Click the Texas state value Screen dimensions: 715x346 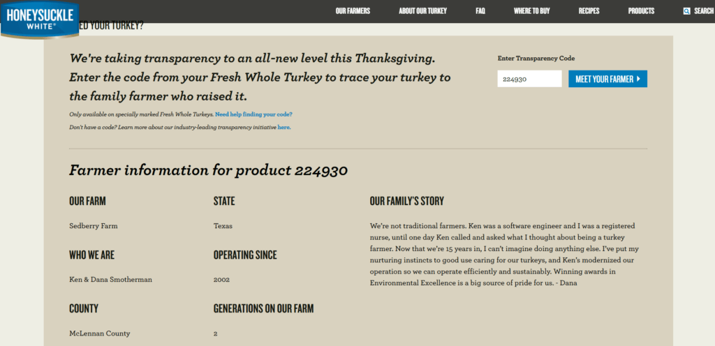coord(223,226)
